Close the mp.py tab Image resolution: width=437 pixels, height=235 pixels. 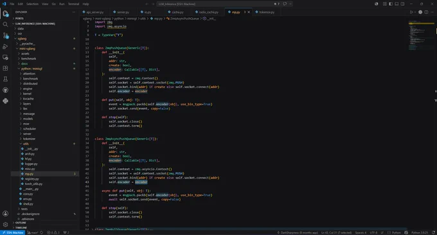click(249, 12)
